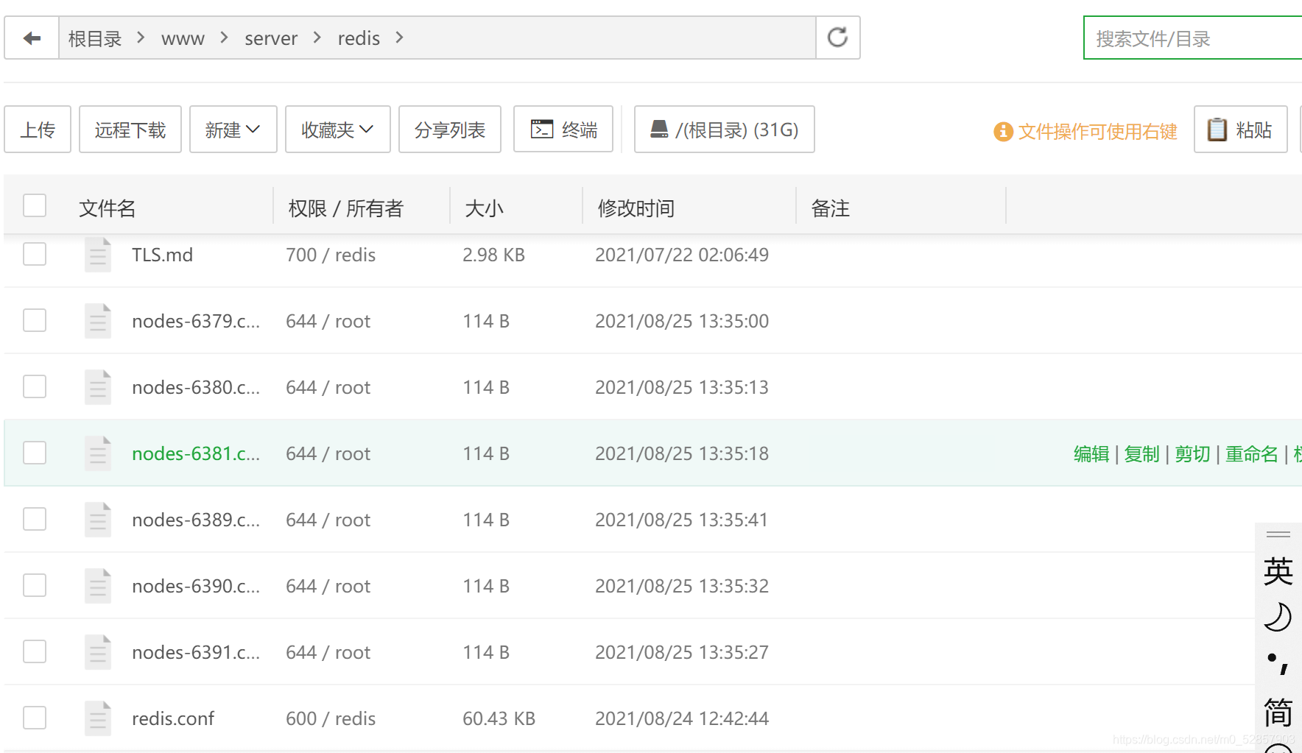The image size is (1302, 753).
Task: Click the chevron after server in path
Action: point(317,38)
